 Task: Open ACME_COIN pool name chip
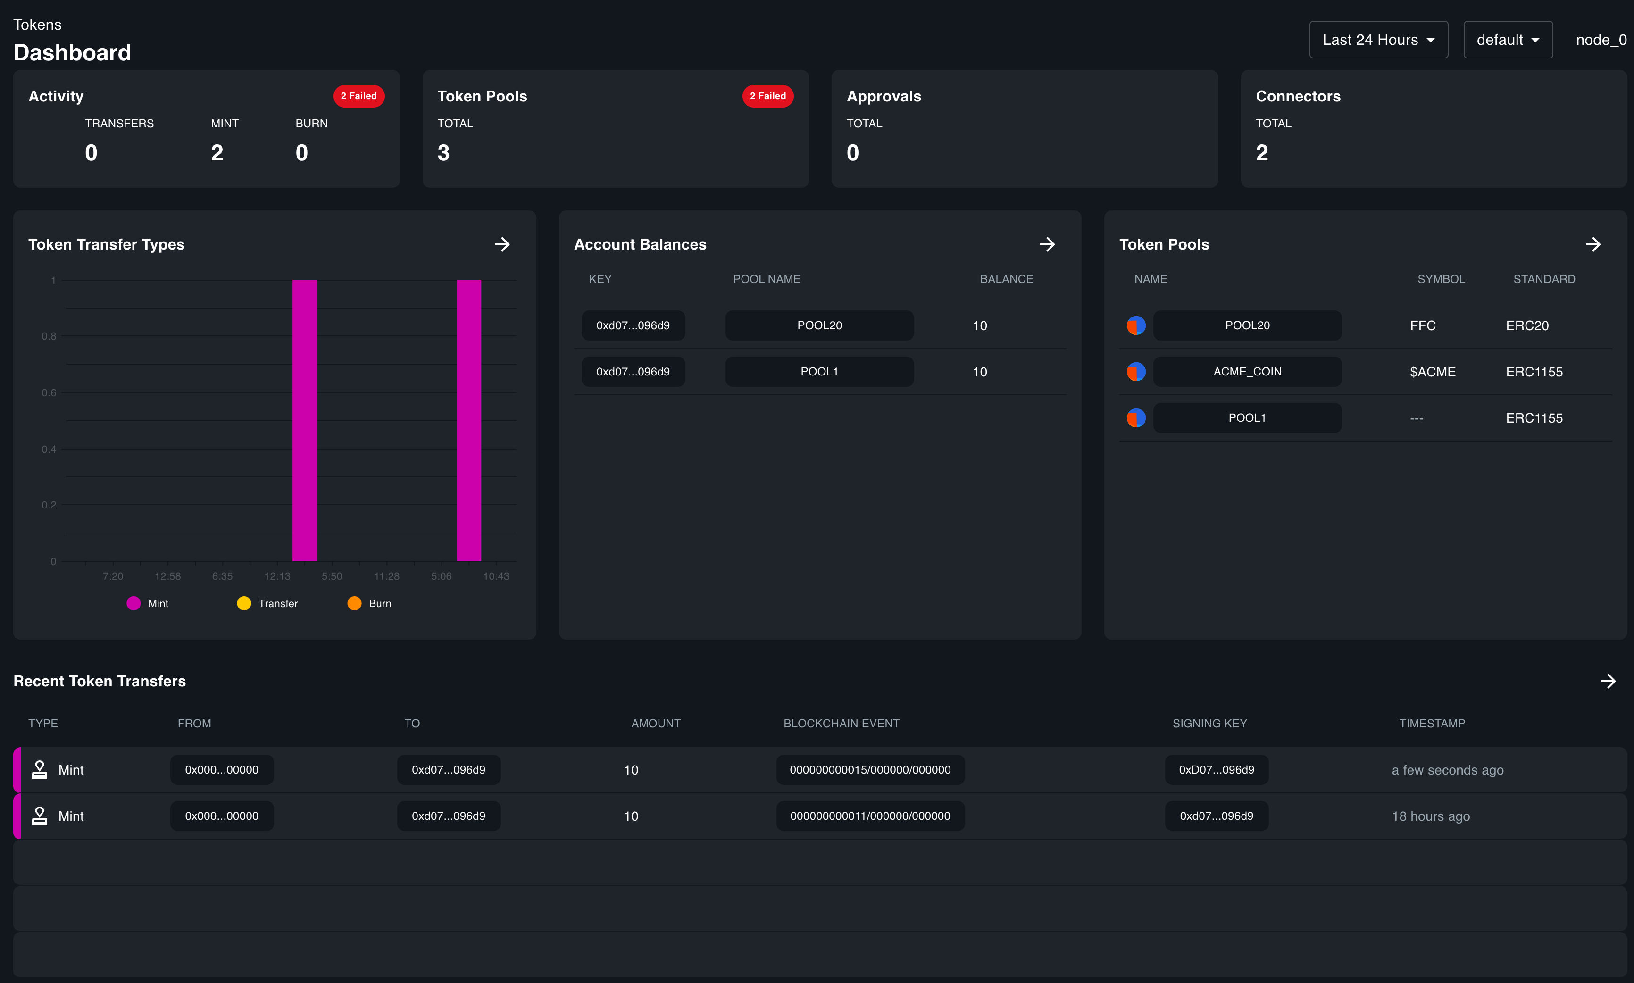tap(1247, 372)
